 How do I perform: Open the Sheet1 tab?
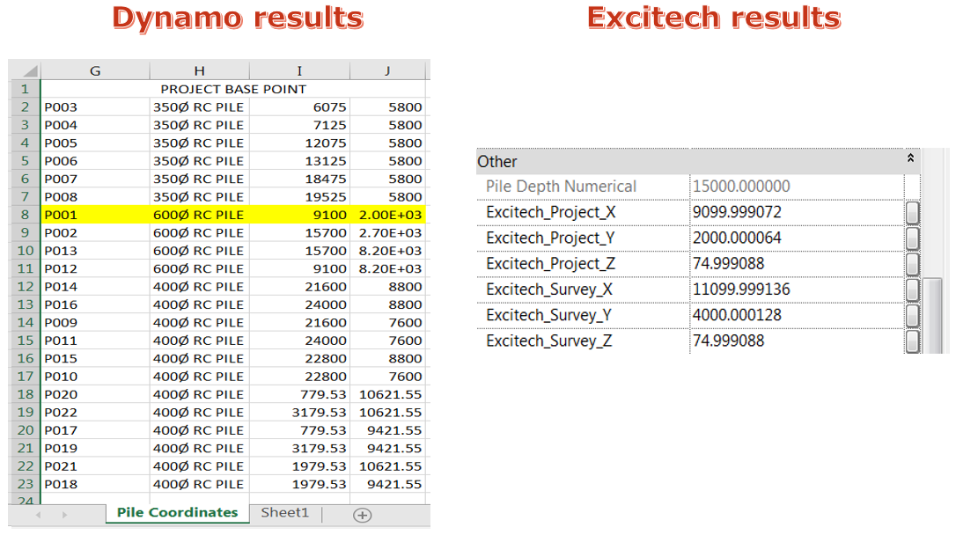coord(284,513)
